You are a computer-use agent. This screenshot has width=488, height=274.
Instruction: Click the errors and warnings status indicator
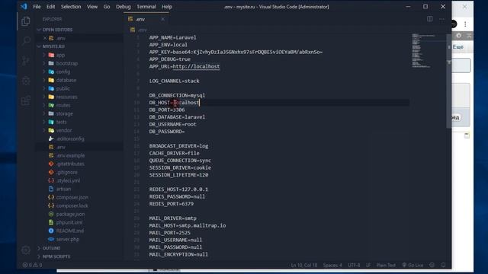(32, 265)
